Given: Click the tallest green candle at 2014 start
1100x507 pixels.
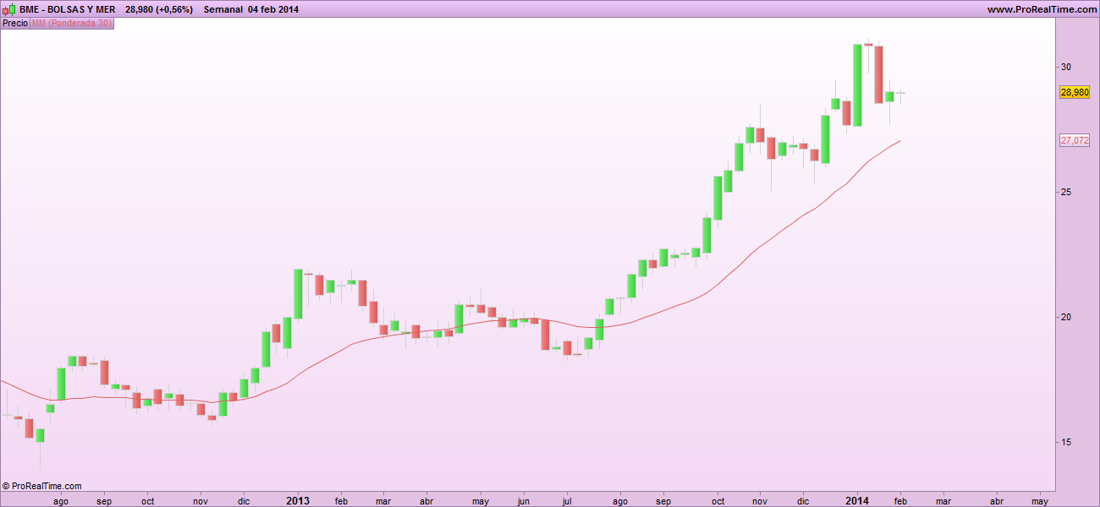Looking at the screenshot, I should (x=857, y=85).
